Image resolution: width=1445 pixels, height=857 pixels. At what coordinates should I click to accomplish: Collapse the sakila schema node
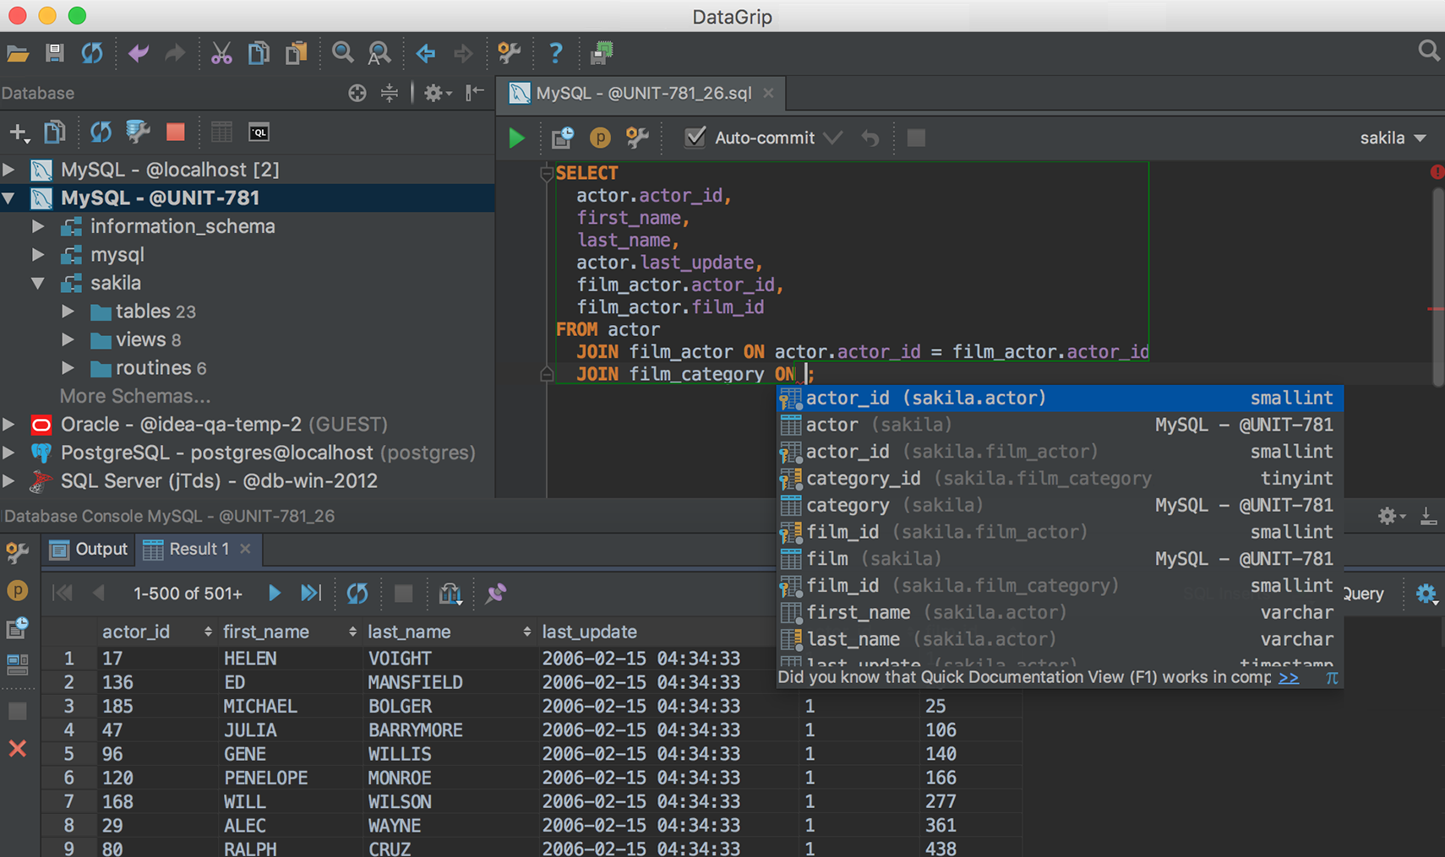38,283
